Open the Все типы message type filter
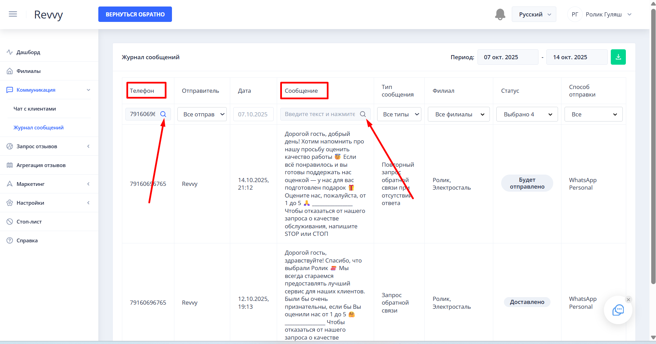 tap(399, 114)
